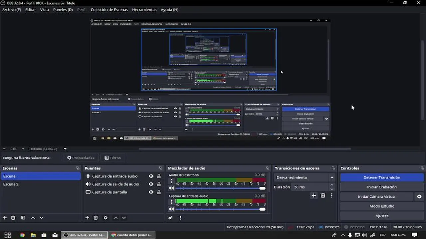Add a scene transition with plus
The height and width of the screenshot is (239, 426).
(x=314, y=196)
